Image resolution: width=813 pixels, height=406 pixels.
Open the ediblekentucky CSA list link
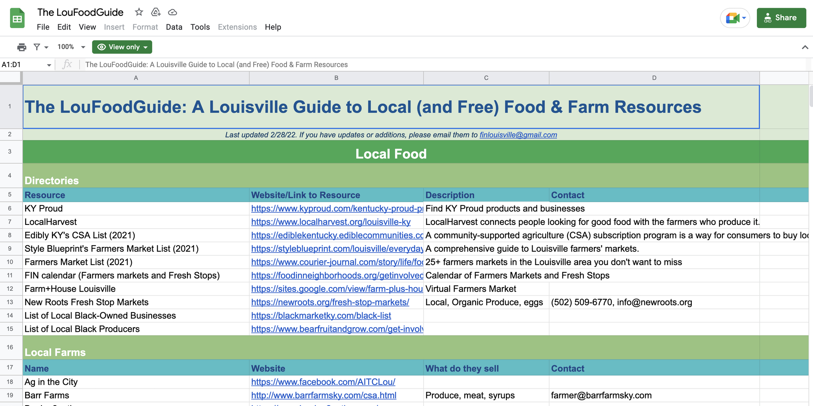point(337,235)
